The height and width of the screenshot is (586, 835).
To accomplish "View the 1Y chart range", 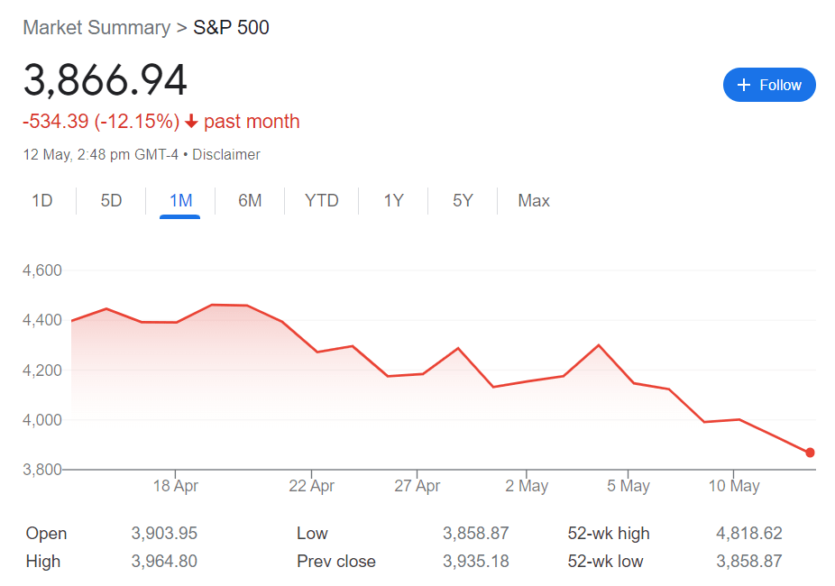I will [393, 200].
